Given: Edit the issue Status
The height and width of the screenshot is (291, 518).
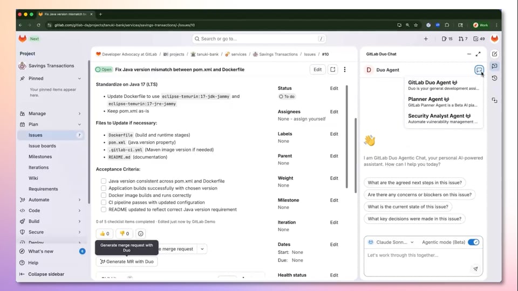Looking at the screenshot, I should [x=334, y=88].
